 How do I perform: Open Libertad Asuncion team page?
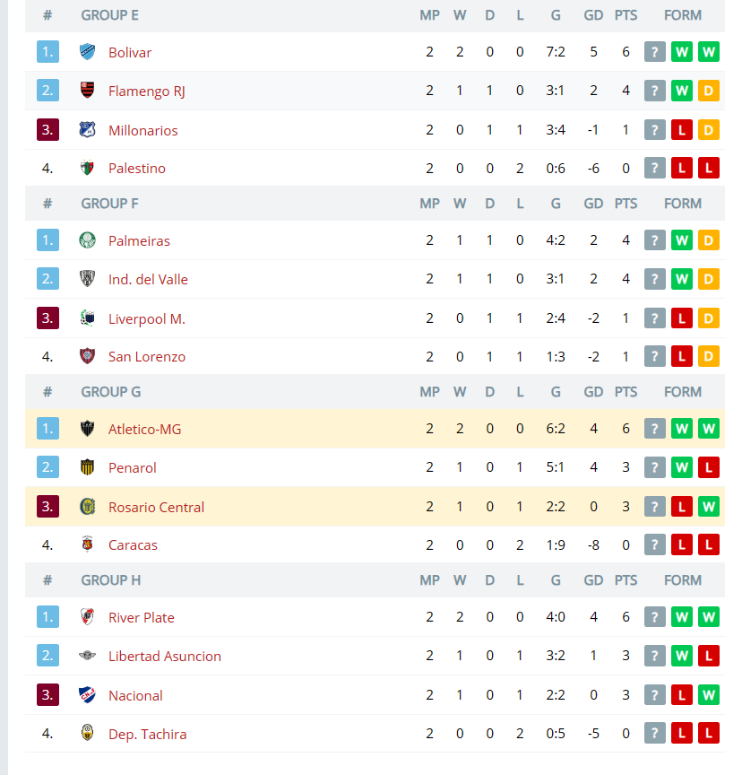pos(165,656)
